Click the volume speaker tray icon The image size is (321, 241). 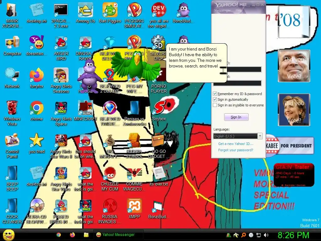click(x=266, y=235)
